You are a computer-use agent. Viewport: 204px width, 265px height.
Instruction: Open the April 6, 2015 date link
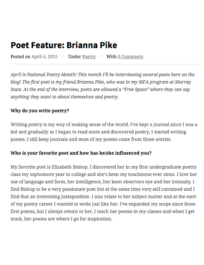coord(44,57)
